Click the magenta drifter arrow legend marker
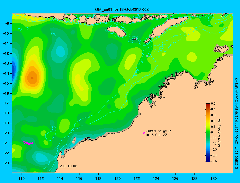The height and width of the screenshot is (183, 240). [x=144, y=133]
